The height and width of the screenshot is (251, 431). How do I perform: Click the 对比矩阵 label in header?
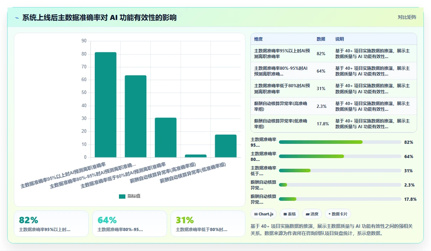(x=407, y=17)
